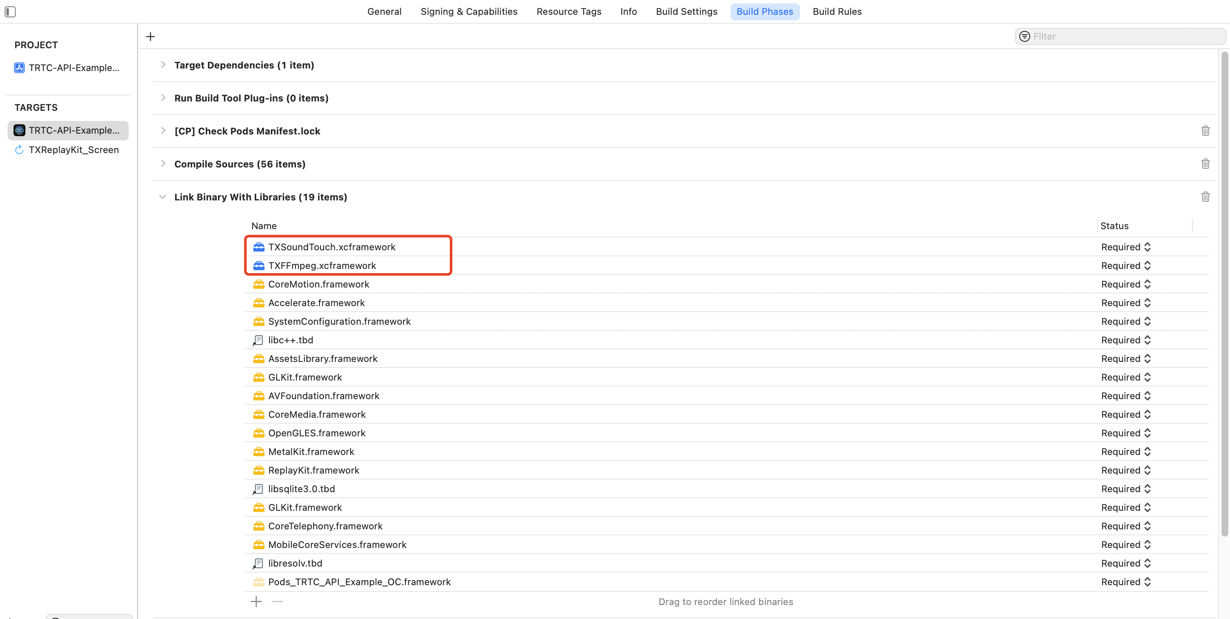
Task: Click the plus icon to add library
Action: [x=256, y=602]
